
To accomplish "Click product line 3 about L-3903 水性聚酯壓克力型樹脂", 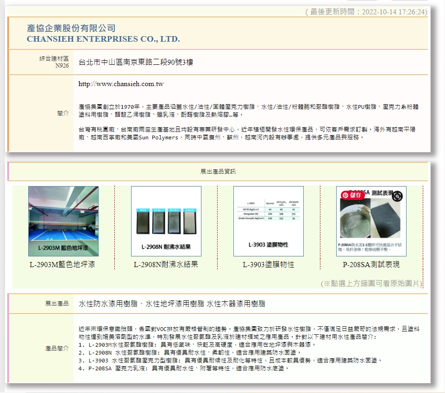I will 230,361.
